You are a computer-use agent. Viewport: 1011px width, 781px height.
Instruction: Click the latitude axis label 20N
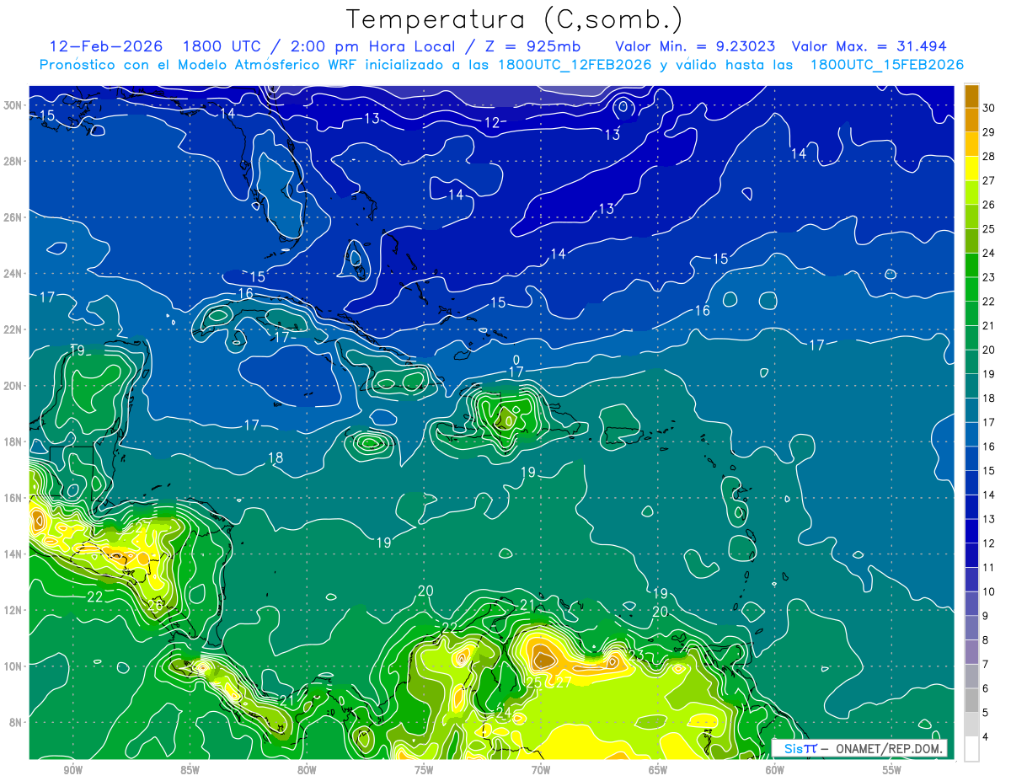pos(12,386)
